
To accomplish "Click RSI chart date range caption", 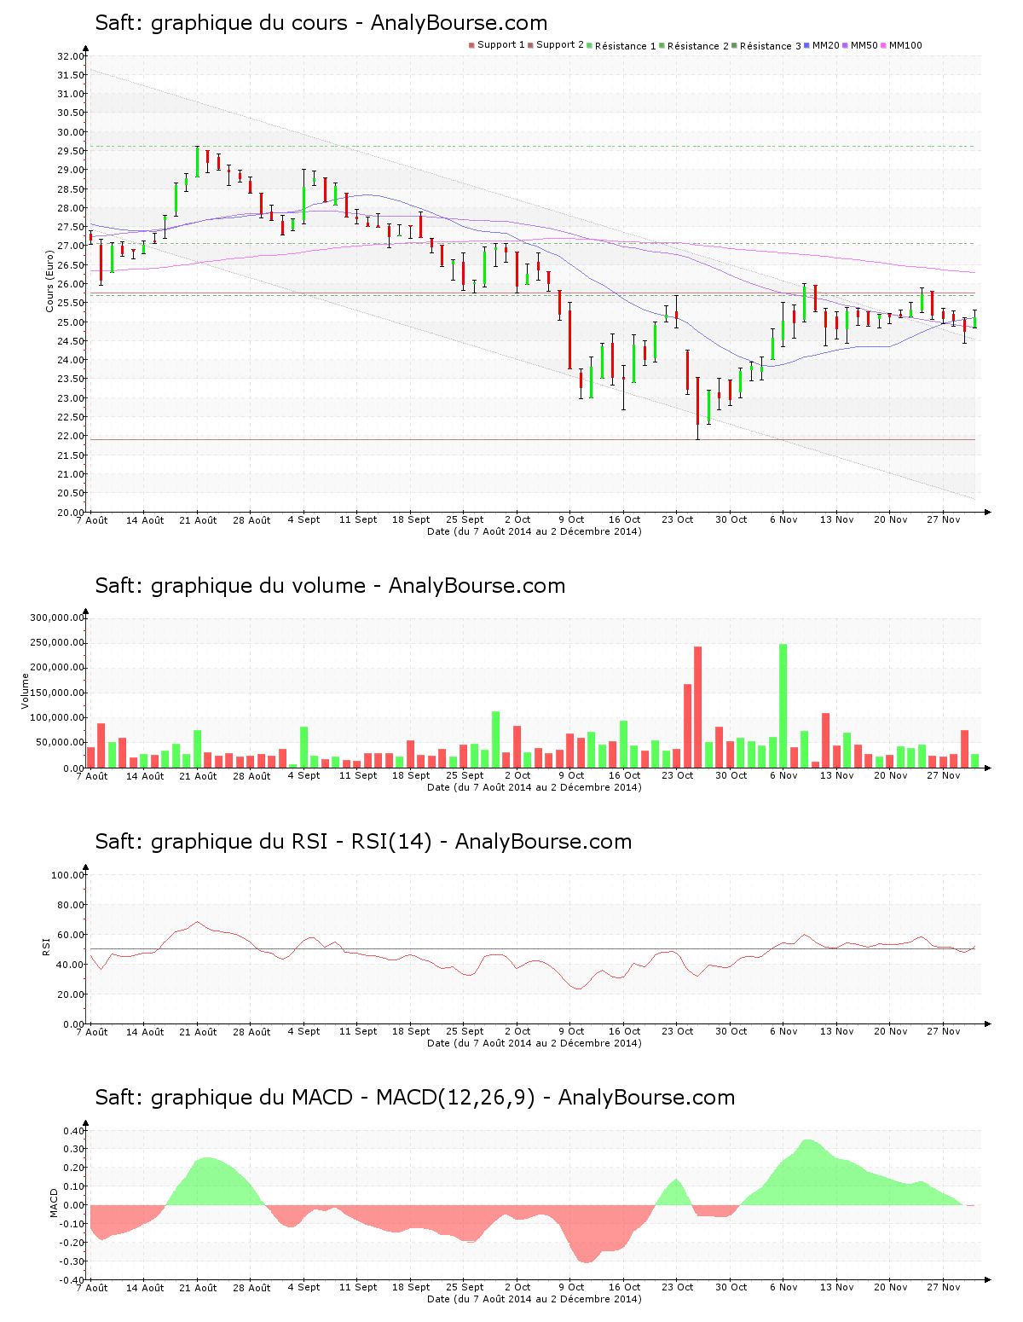I will point(534,1043).
